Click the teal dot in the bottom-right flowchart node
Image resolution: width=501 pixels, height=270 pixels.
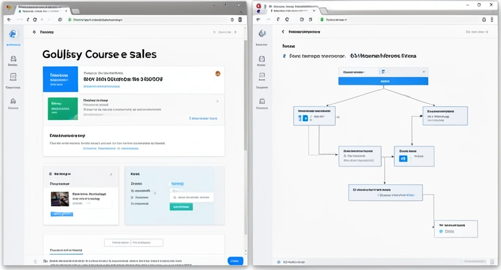tap(441, 231)
